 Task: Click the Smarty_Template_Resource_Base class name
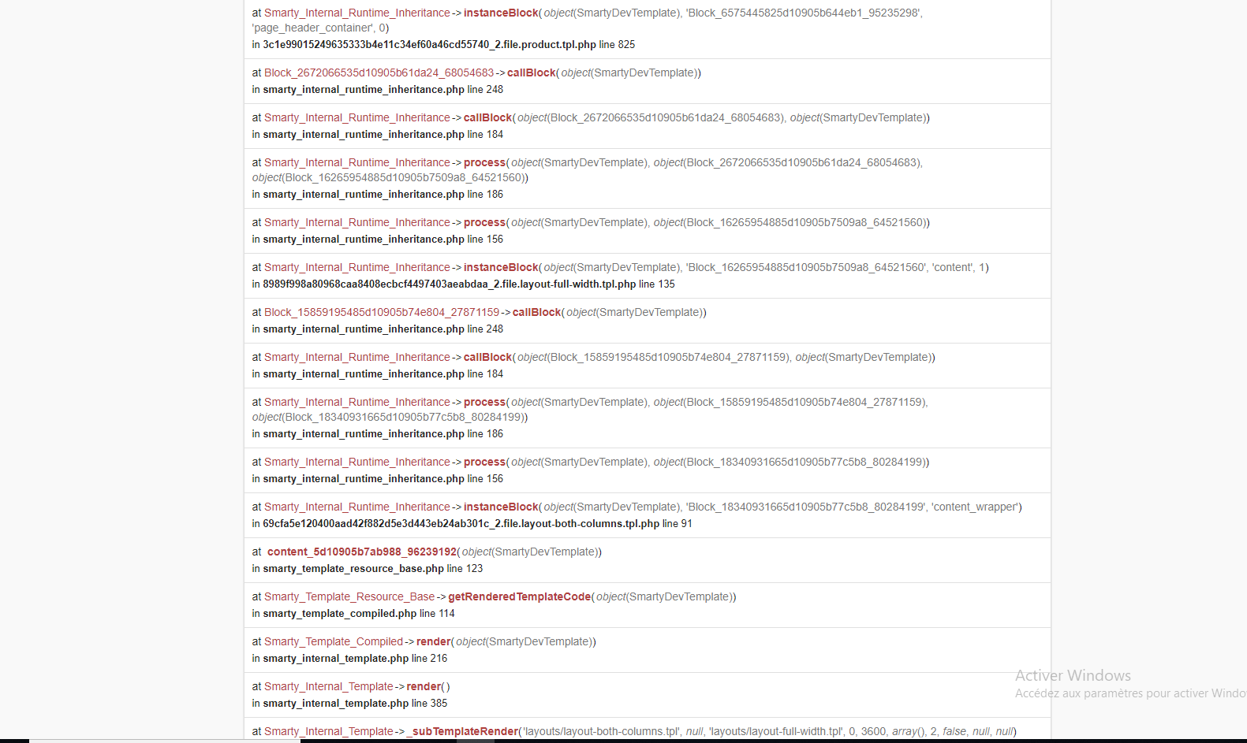[x=349, y=596]
